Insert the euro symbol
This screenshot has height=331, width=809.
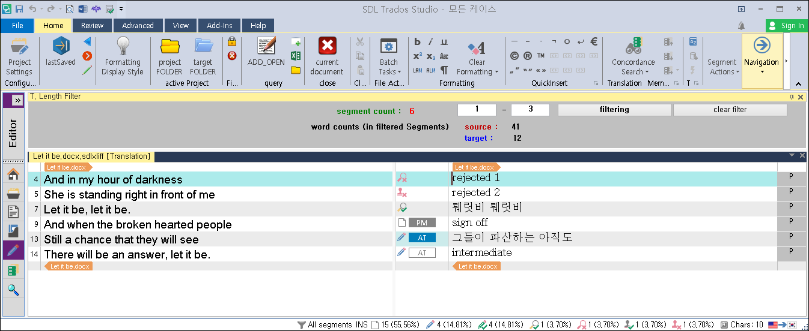[x=594, y=41]
